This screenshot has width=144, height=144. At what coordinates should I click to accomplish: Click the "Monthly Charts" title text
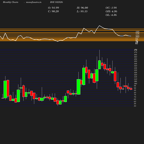[10, 2]
